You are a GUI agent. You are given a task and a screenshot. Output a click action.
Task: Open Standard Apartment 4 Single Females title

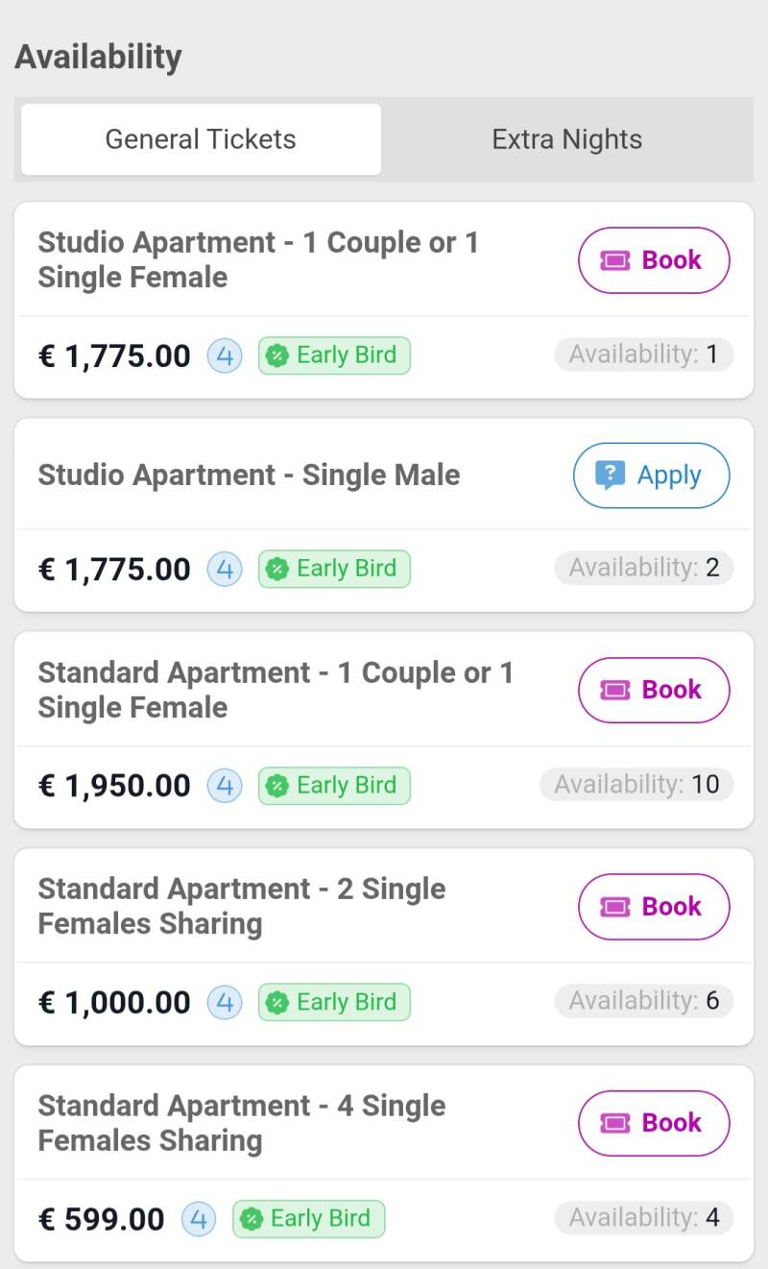point(242,1123)
